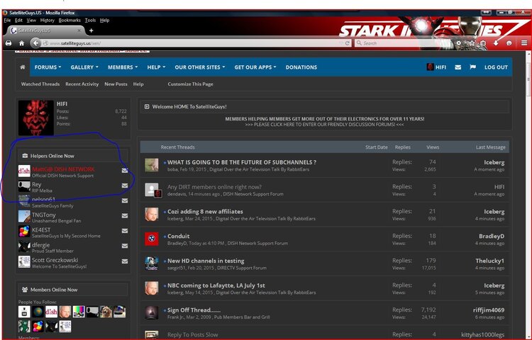Sort threads by Start Date column
The width and height of the screenshot is (532, 340).
click(x=376, y=147)
